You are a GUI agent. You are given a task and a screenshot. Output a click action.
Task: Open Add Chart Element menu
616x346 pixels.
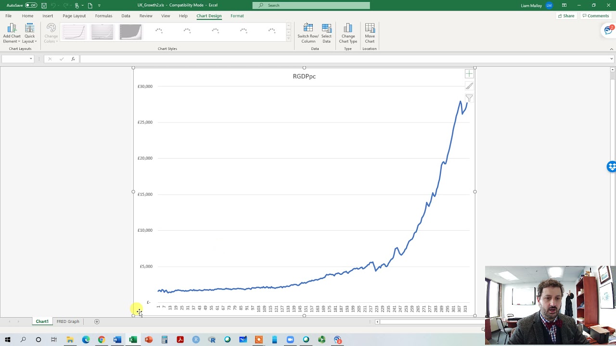coord(12,33)
